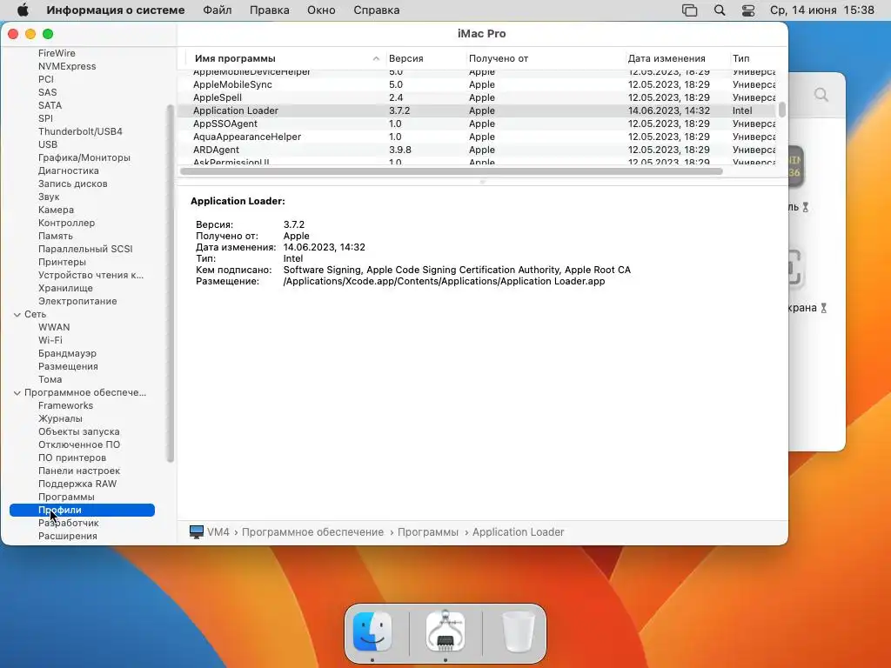The image size is (891, 668).
Task: Open Stage Manager windows icon in menu bar
Action: 689,10
